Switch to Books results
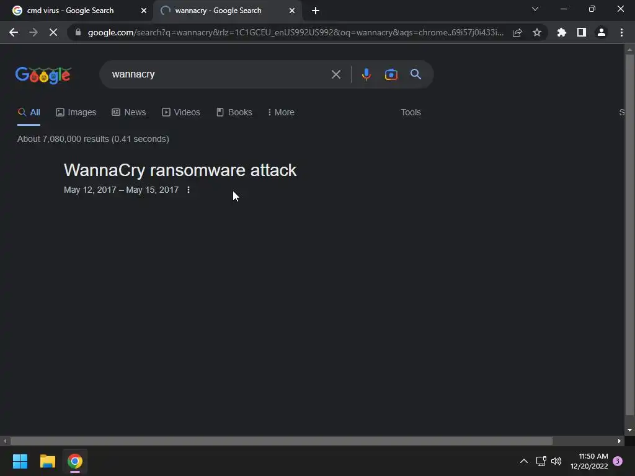 (234, 112)
